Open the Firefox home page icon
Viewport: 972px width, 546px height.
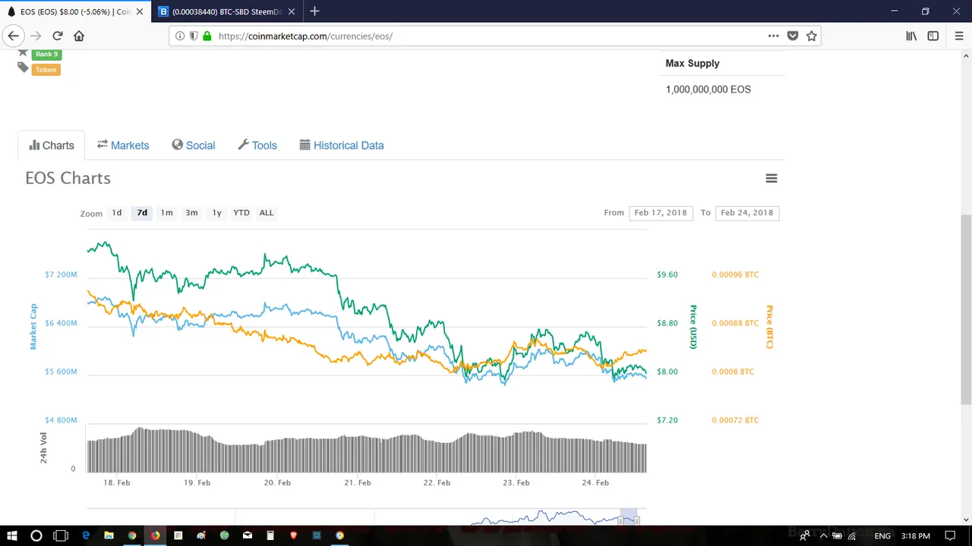click(79, 36)
